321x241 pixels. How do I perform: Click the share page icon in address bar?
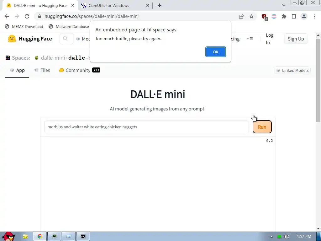point(241,16)
